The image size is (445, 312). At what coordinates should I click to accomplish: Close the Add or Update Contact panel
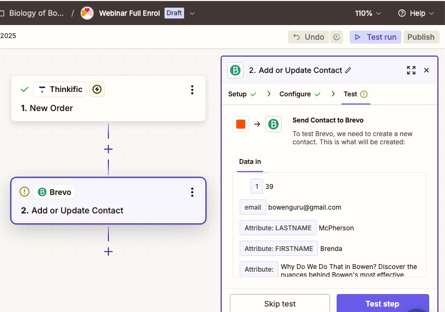[x=426, y=70]
